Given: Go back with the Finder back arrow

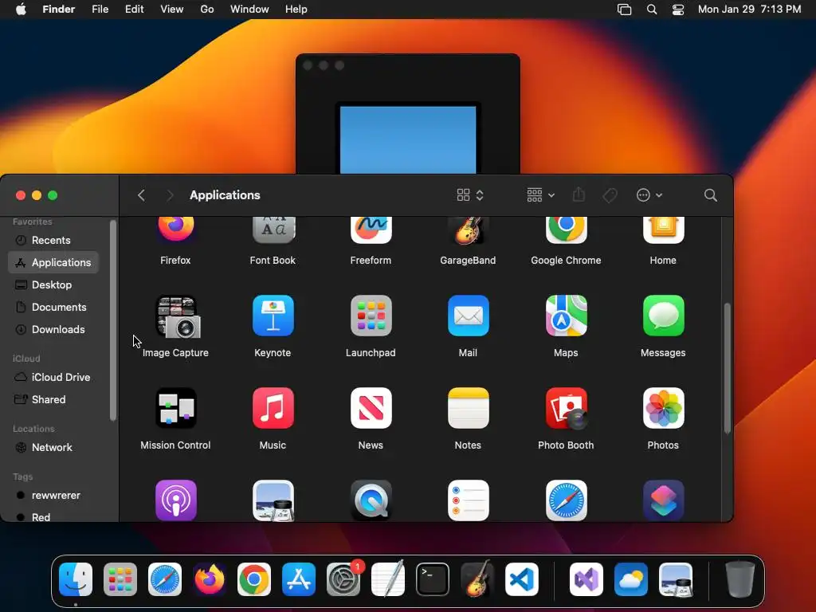Looking at the screenshot, I should (x=141, y=195).
